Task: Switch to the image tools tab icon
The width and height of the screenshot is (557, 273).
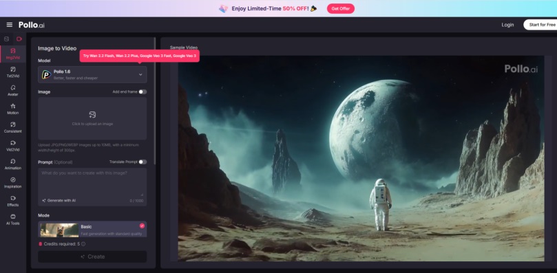Action: [x=6, y=39]
